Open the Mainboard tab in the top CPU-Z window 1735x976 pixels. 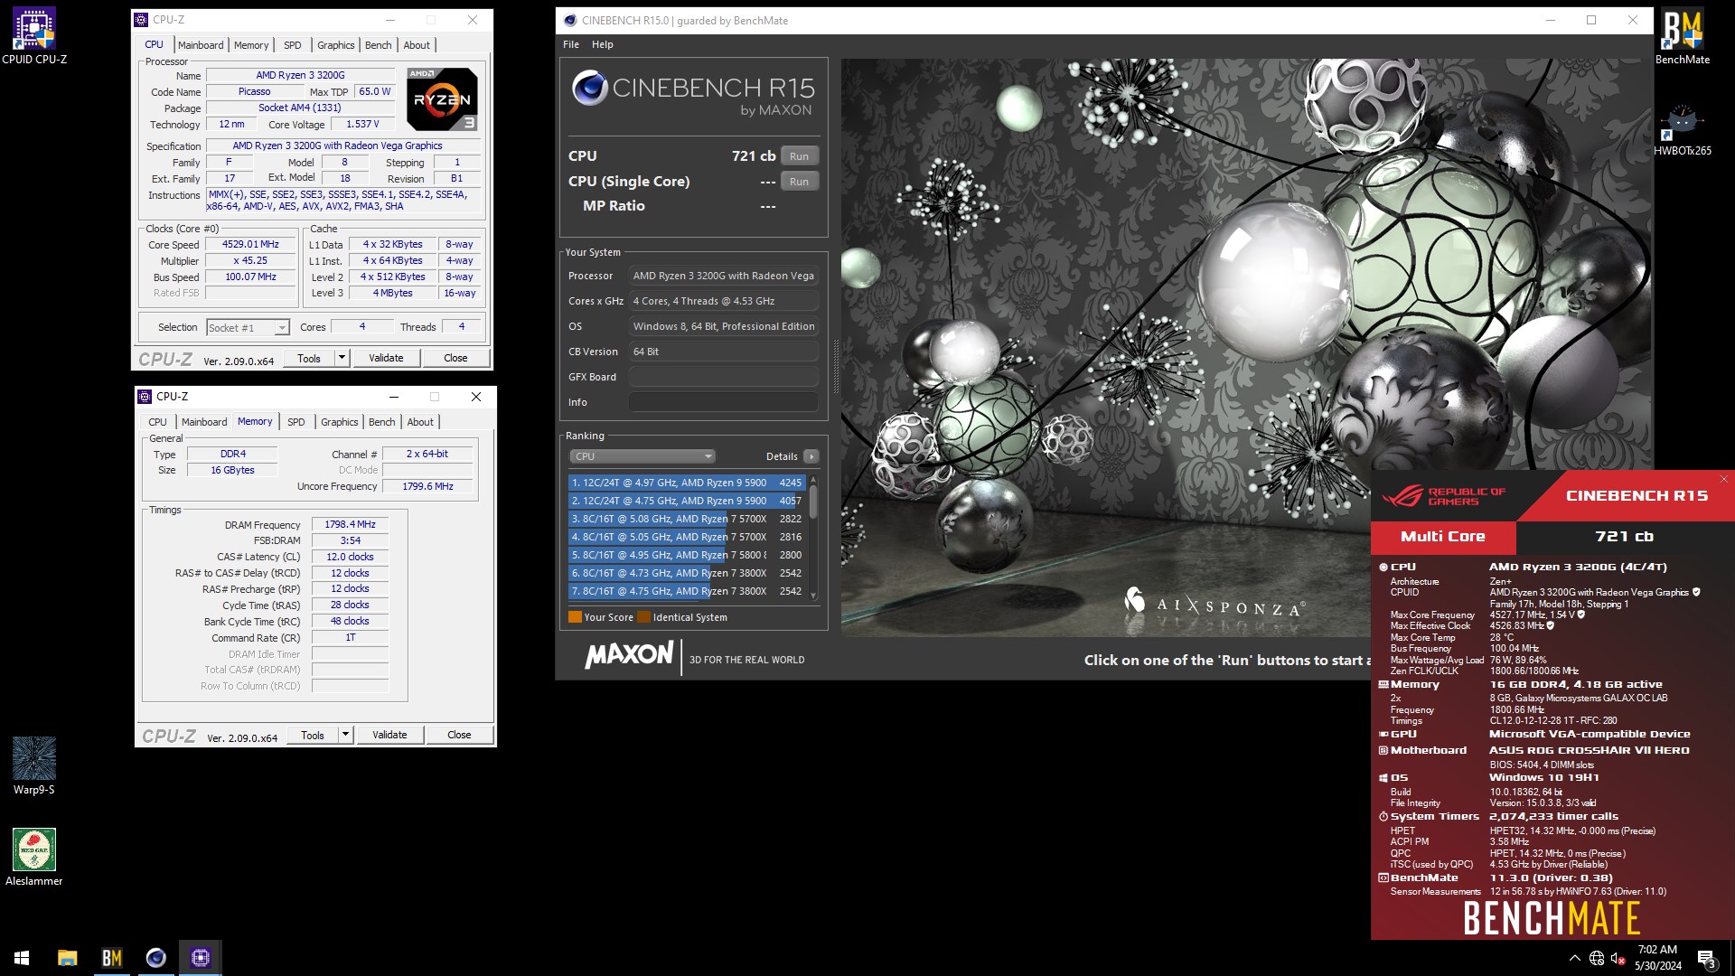point(201,45)
